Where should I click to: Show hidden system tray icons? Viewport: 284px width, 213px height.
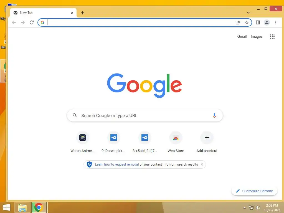point(245,208)
